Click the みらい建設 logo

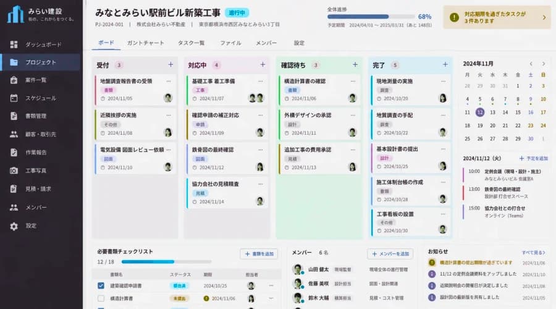(40, 14)
